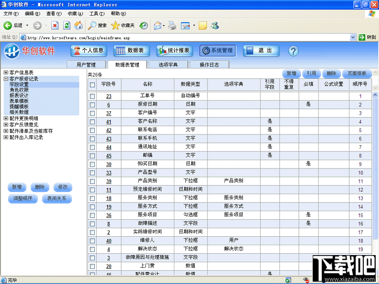Open the Back button history dropdown
Screen dimensions: 379x284
point(27,26)
